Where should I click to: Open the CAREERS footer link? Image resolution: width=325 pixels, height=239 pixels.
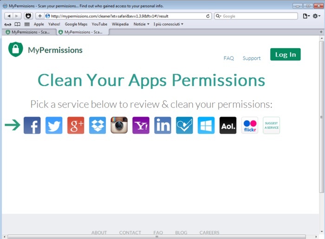tap(209, 233)
